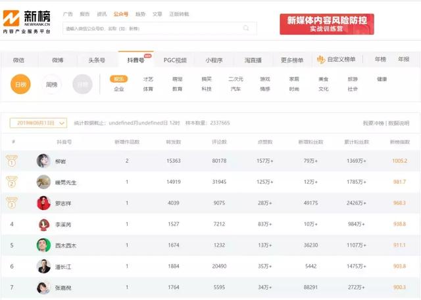Open the 年报 tab
This screenshot has height=300, width=421.
click(x=403, y=59)
